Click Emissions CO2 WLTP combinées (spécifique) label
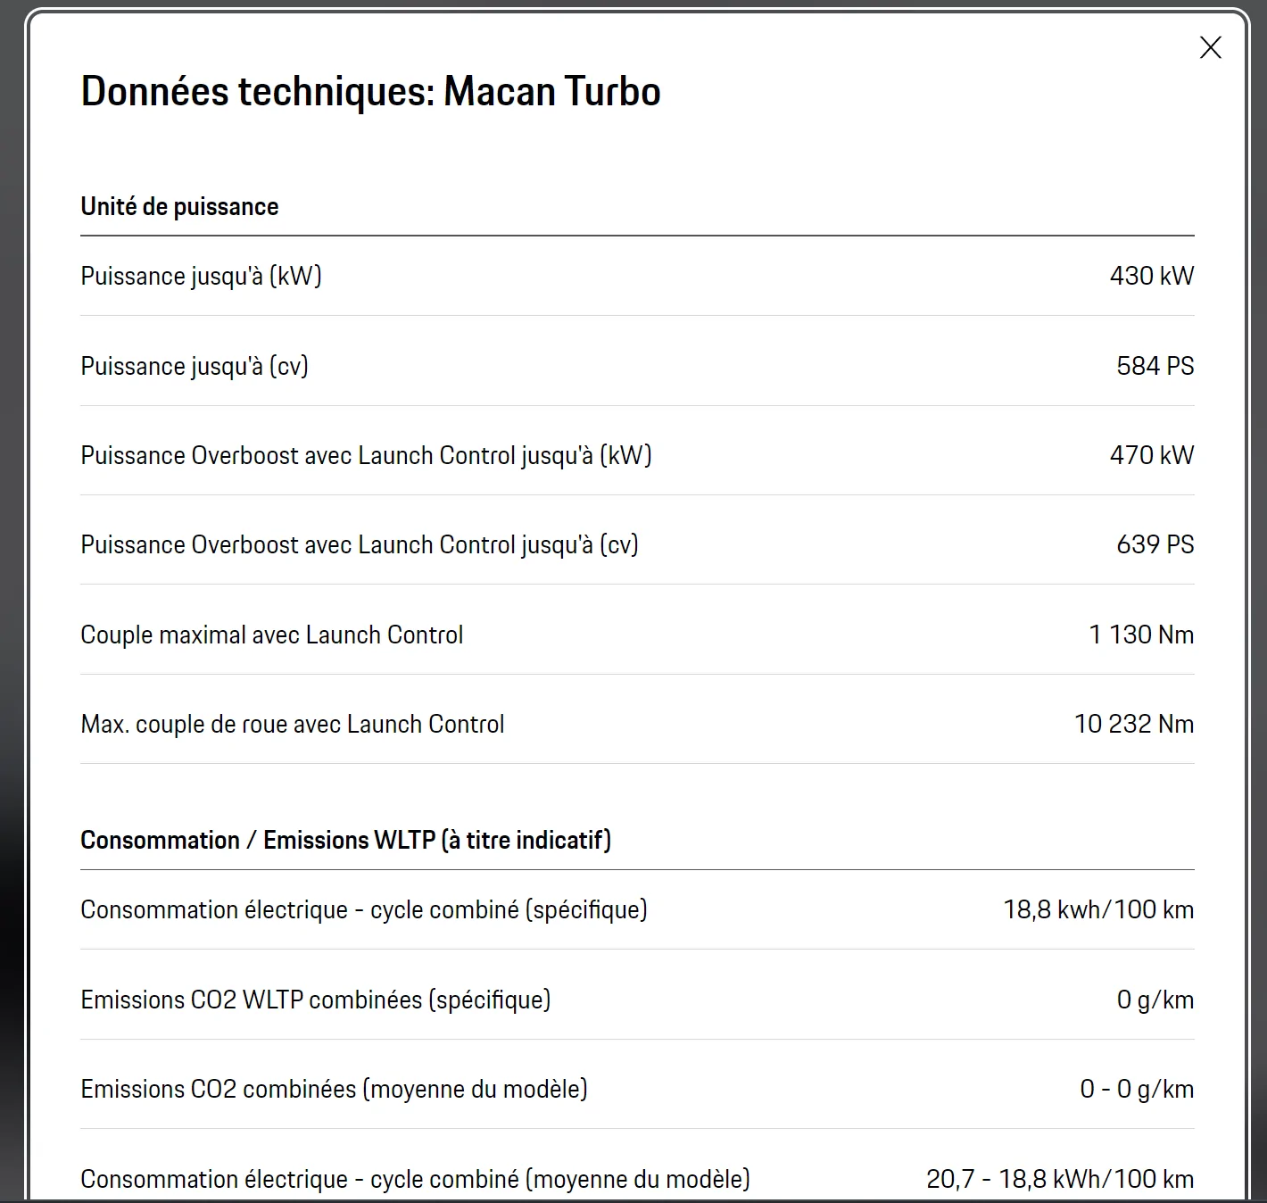Image resolution: width=1267 pixels, height=1203 pixels. pyautogui.click(x=316, y=1000)
